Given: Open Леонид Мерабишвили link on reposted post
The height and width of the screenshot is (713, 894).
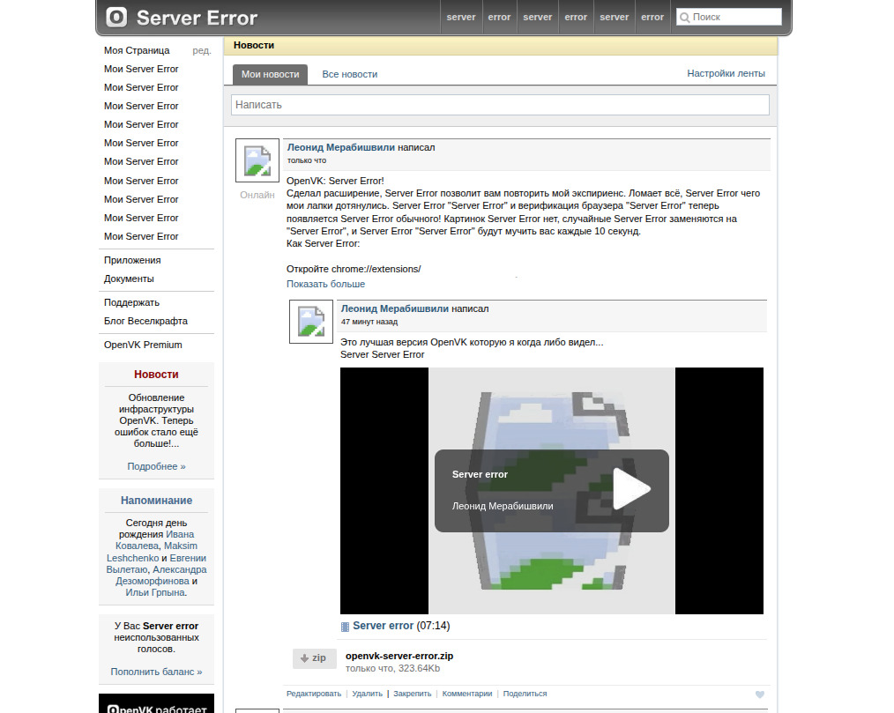Looking at the screenshot, I should tap(395, 308).
